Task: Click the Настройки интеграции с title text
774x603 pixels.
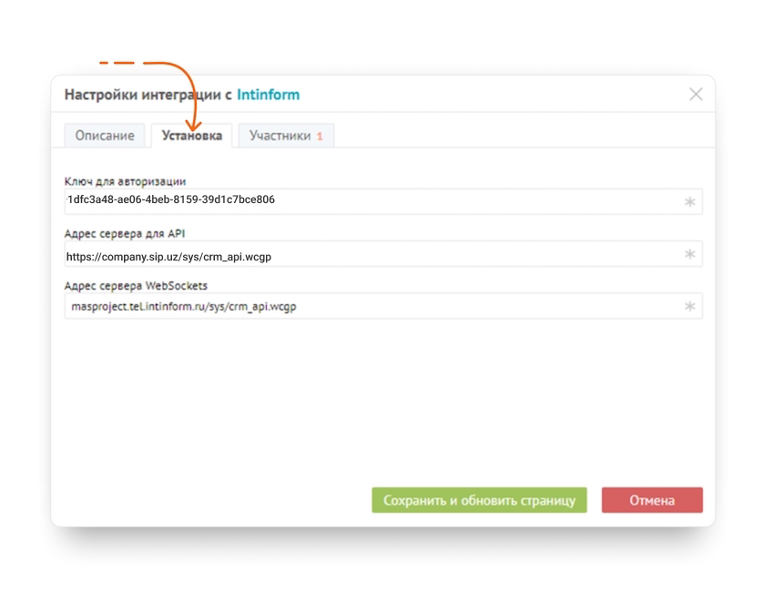Action: (x=148, y=95)
